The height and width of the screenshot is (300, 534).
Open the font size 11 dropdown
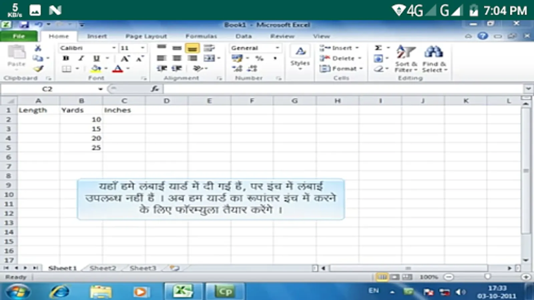point(143,48)
